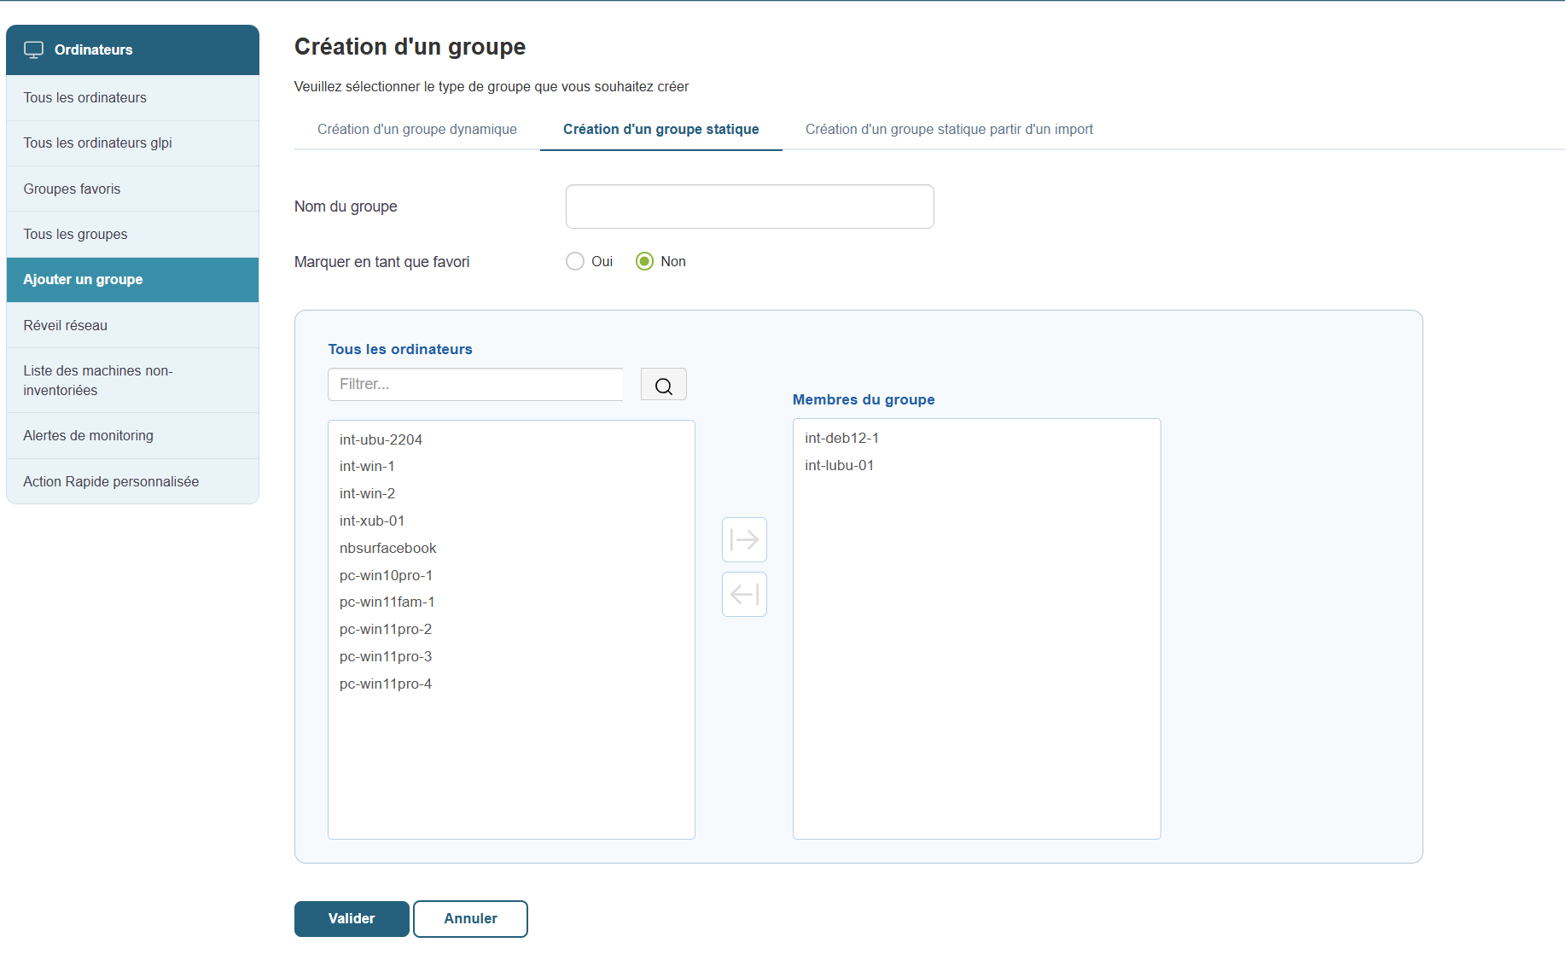Switch to Création d'un groupe dynamique tab
The image size is (1565, 960).
coord(416,129)
